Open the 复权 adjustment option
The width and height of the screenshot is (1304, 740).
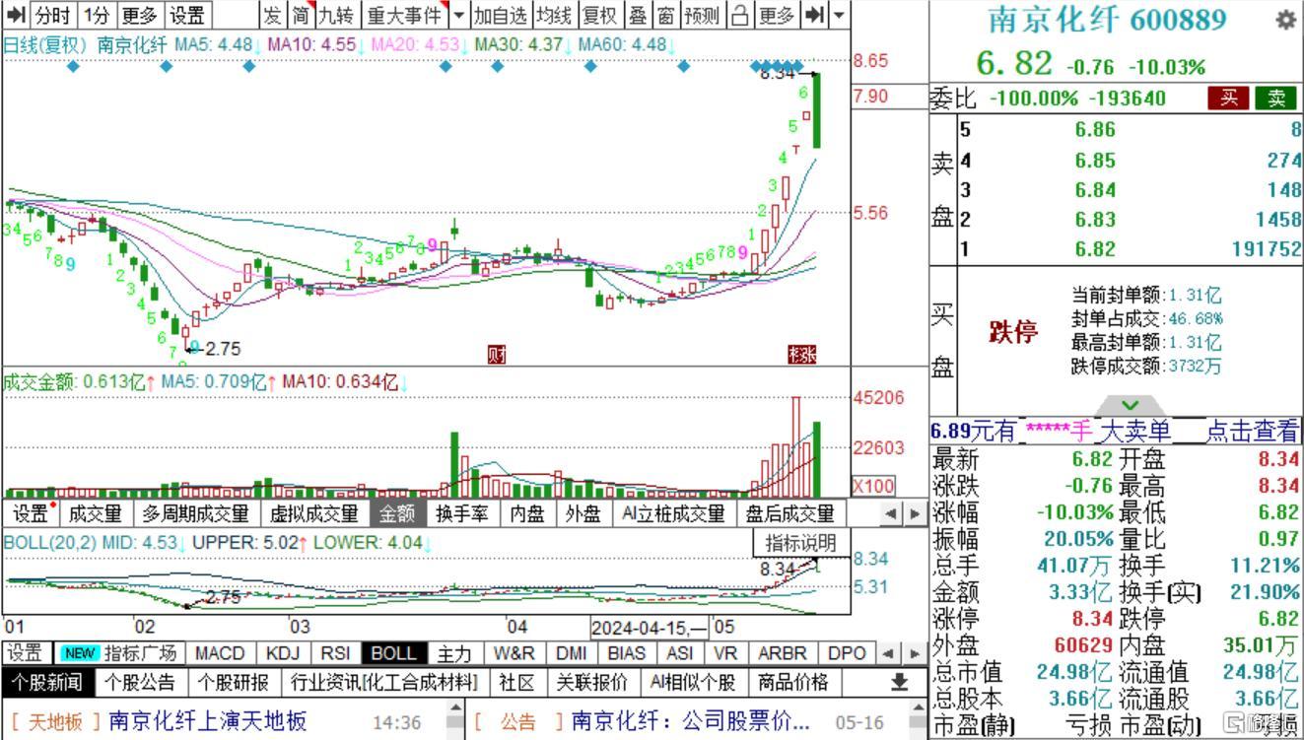(x=599, y=15)
